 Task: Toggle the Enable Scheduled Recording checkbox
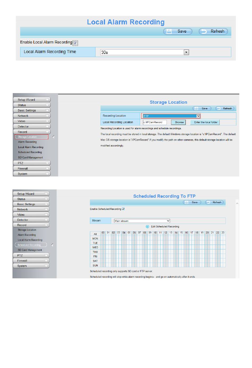point(123,209)
